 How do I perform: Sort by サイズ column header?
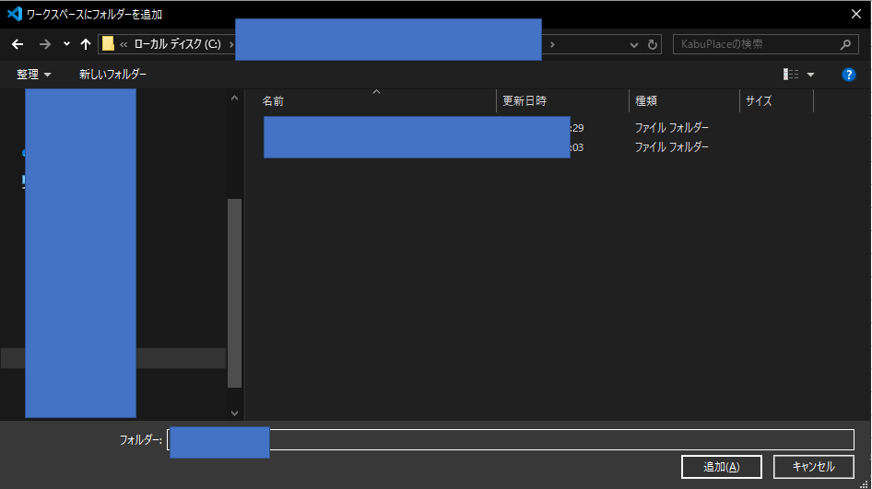tap(776, 101)
